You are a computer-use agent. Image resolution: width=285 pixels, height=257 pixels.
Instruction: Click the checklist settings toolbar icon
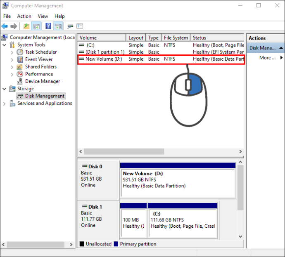[x=80, y=26]
